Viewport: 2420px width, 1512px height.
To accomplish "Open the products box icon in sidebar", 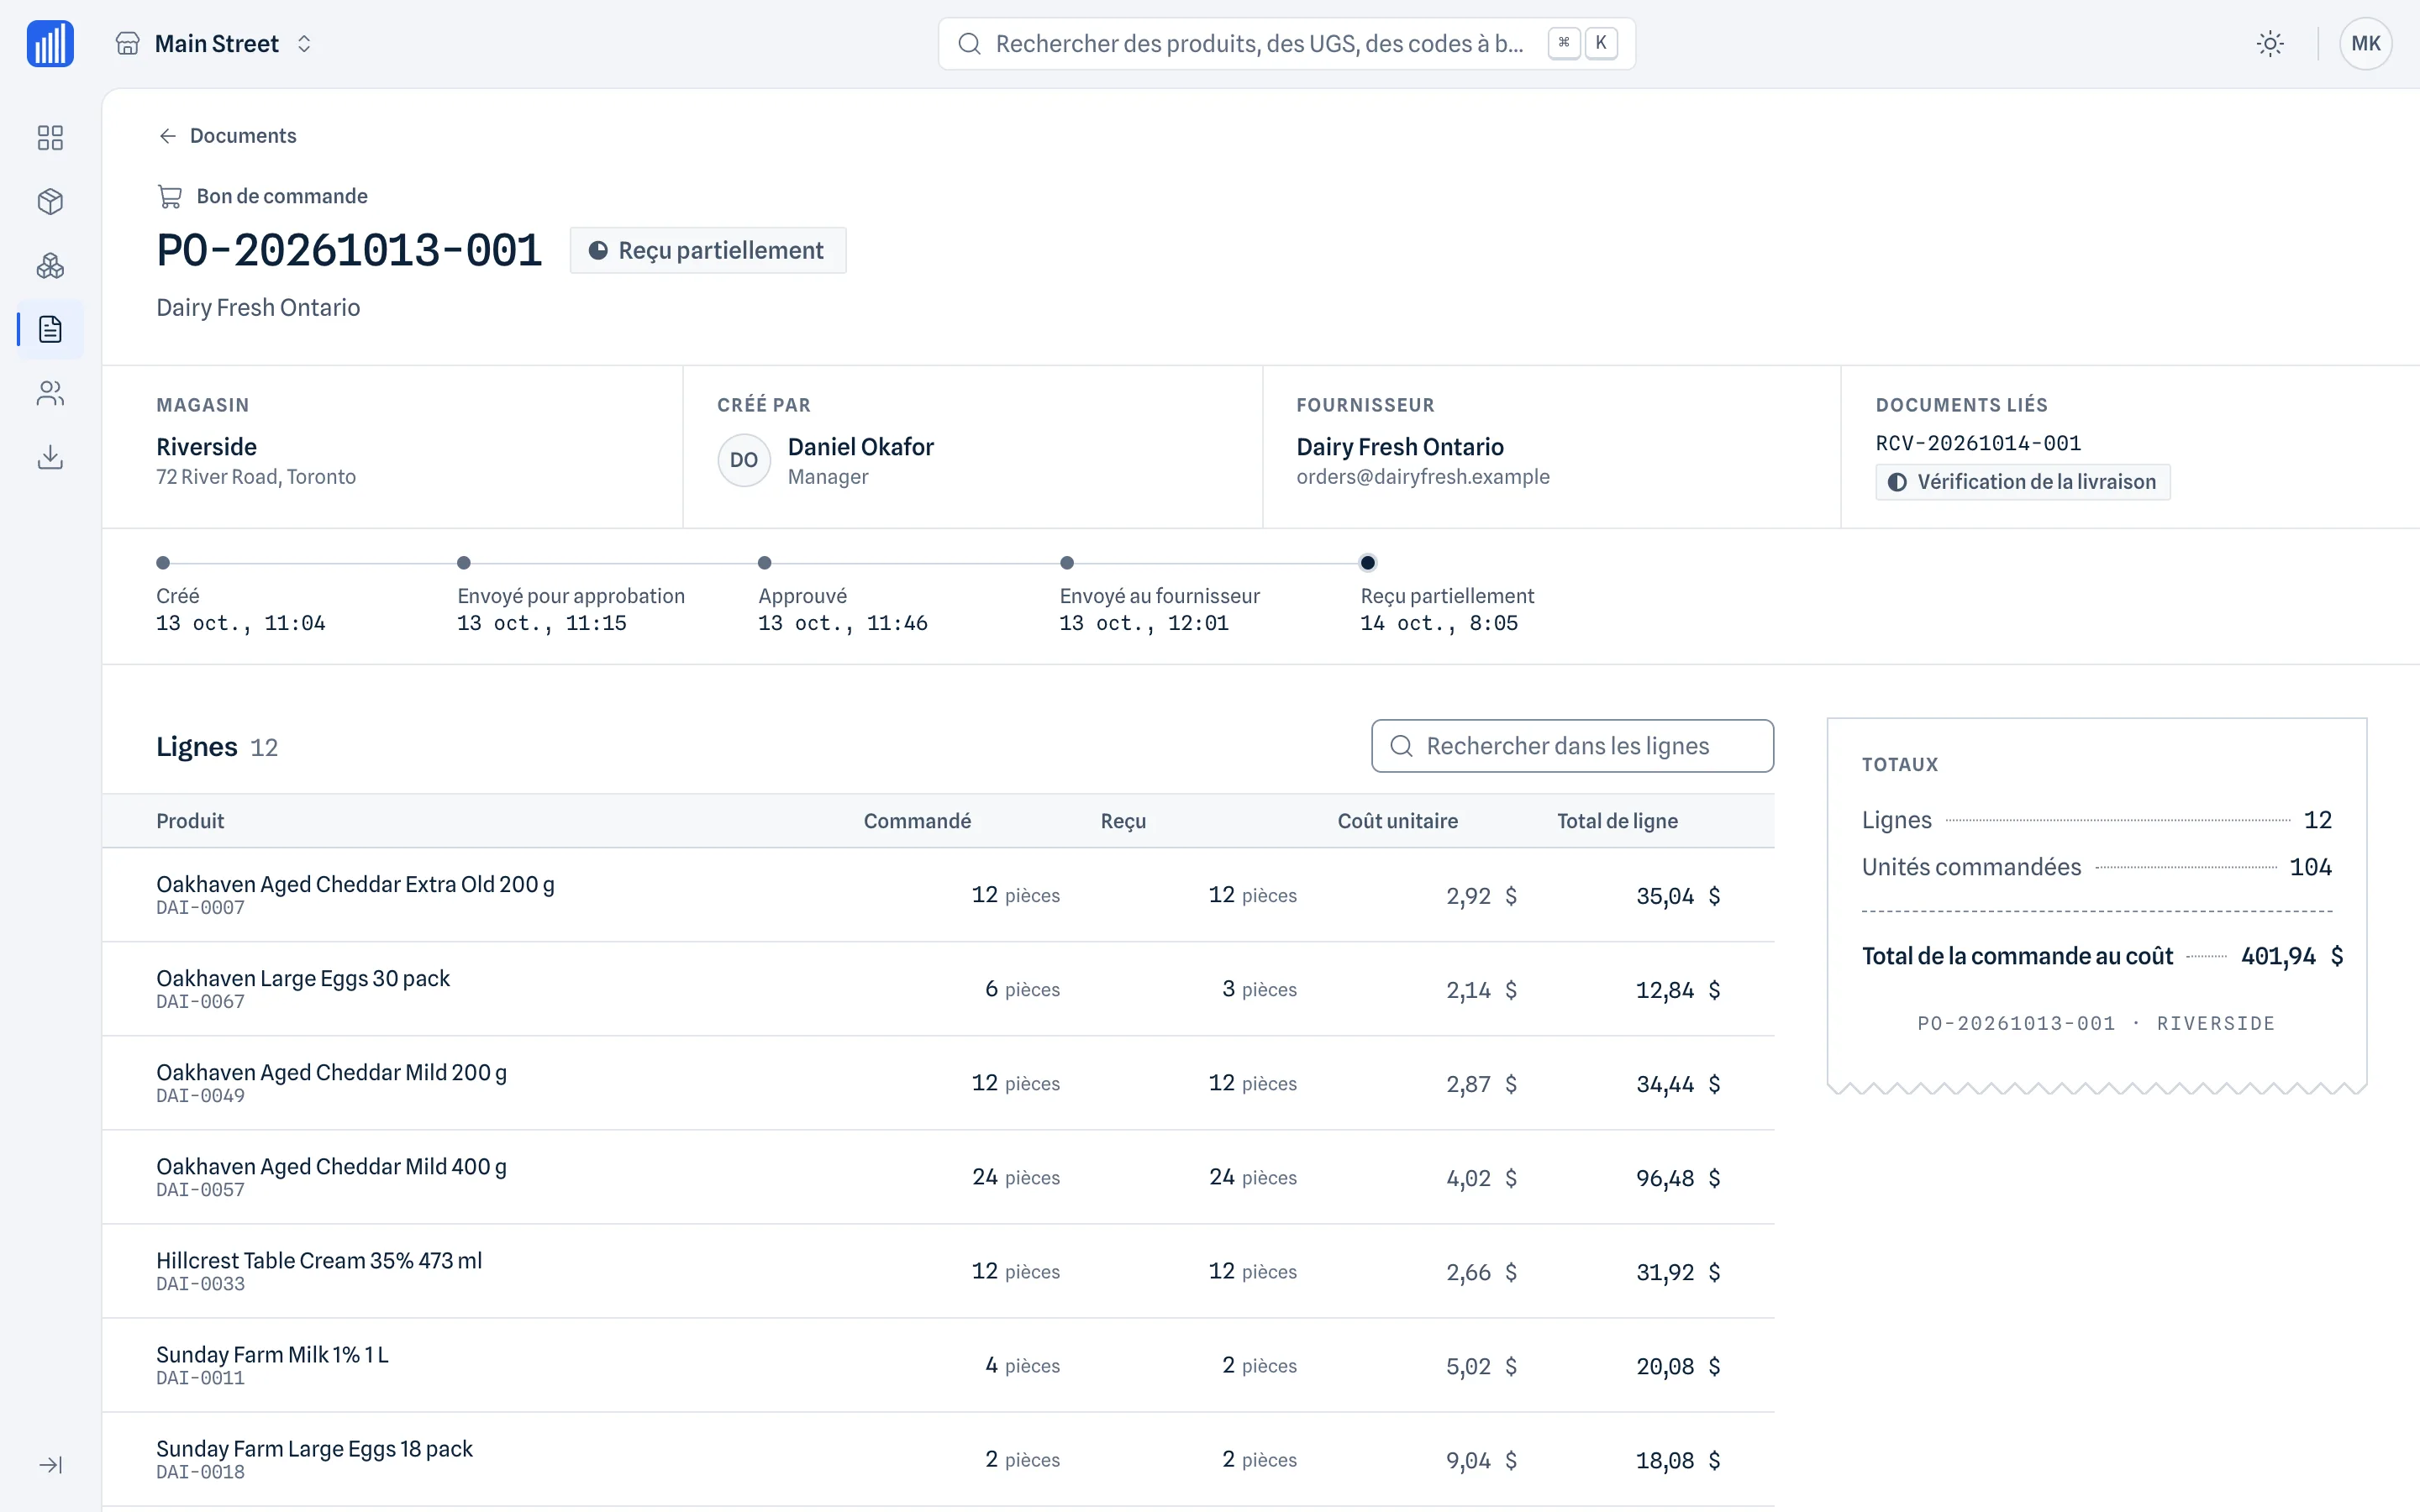I will pos(50,201).
